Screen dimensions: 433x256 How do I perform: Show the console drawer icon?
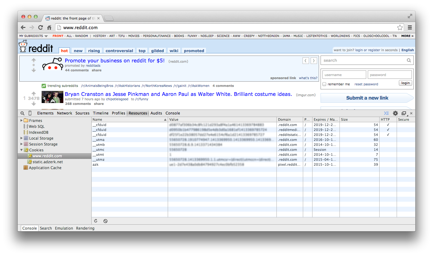[386, 113]
